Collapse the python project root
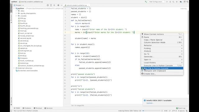Viewport: 199px width, 112px height. pos(14,8)
